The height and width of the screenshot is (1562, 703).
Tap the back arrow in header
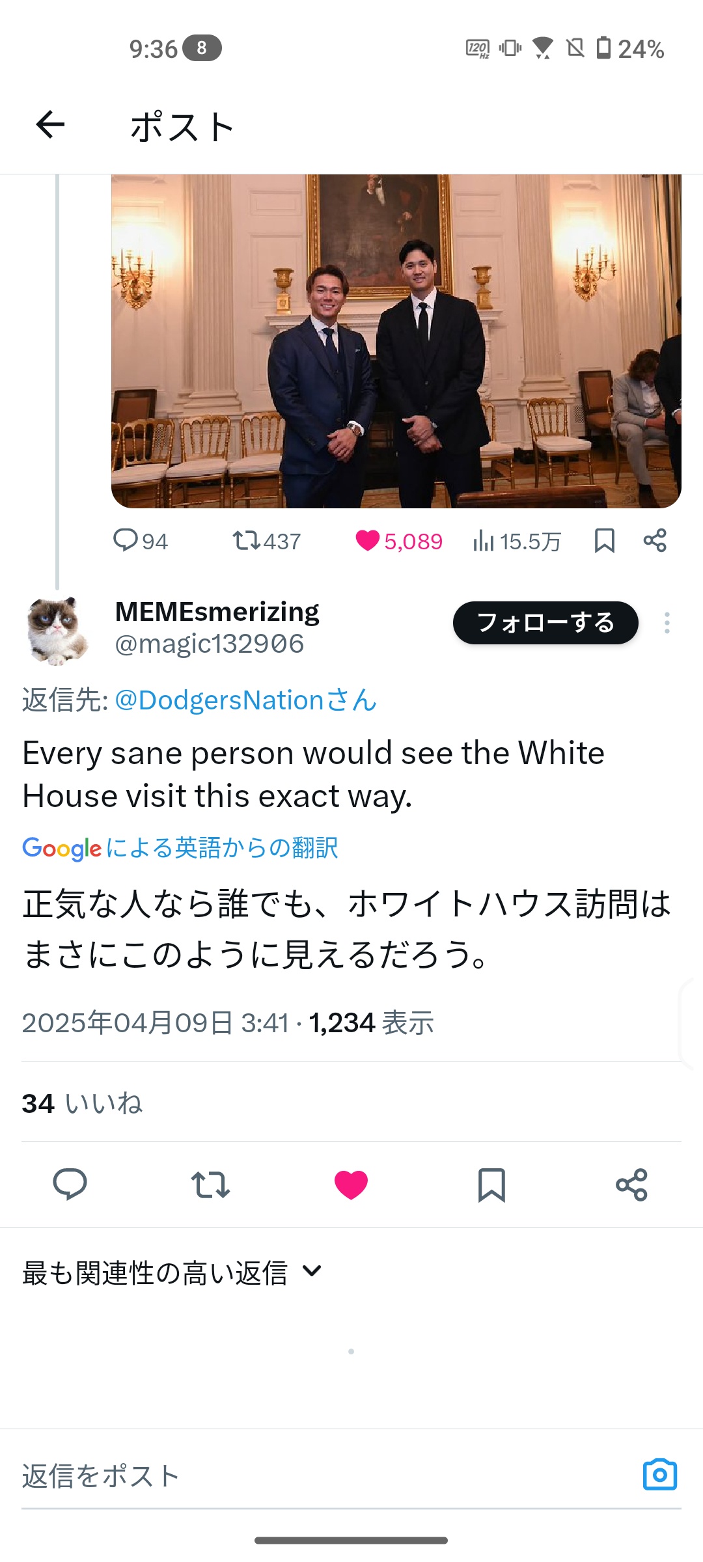pos(51,125)
